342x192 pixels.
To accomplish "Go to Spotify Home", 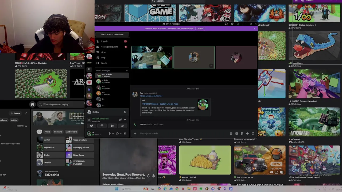I will click(x=33, y=104).
